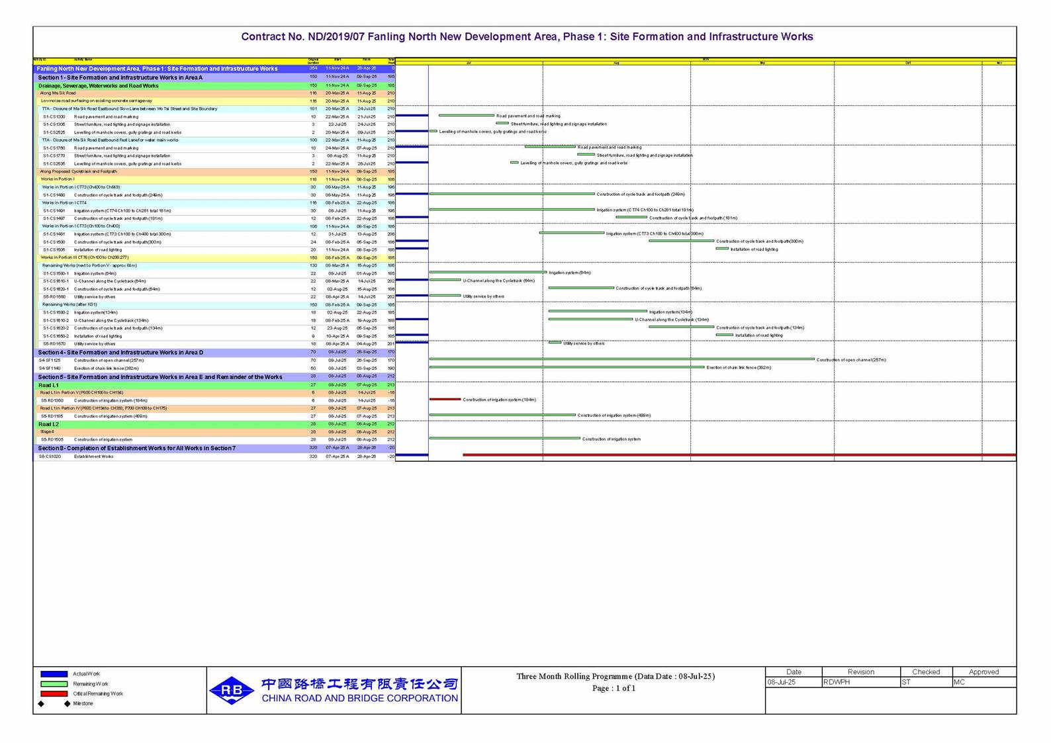Click the 'Start' column header

tap(338, 60)
